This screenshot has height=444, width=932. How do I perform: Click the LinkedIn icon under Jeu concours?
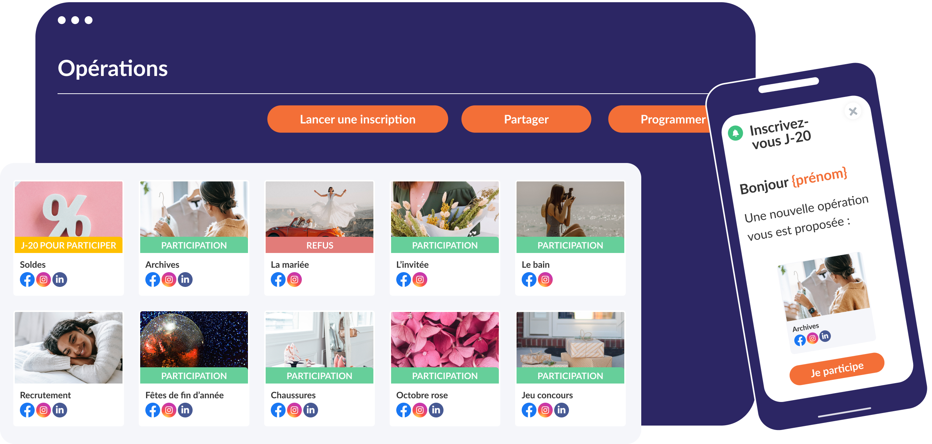(x=562, y=410)
